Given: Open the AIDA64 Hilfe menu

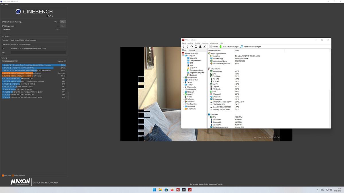Looking at the screenshot, I should [222, 43].
